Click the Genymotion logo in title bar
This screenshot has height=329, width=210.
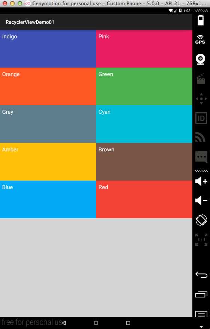(x=28, y=3)
